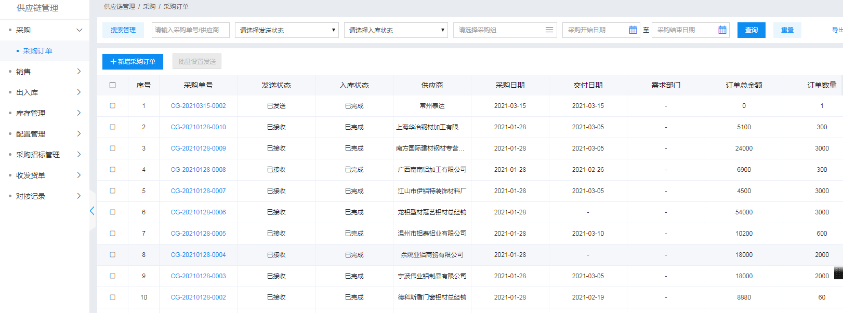Open the 入库状态 dropdown filter

396,30
